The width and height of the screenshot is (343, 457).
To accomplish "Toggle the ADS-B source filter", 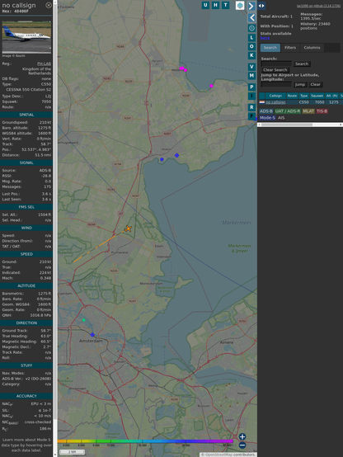I will [x=266, y=111].
